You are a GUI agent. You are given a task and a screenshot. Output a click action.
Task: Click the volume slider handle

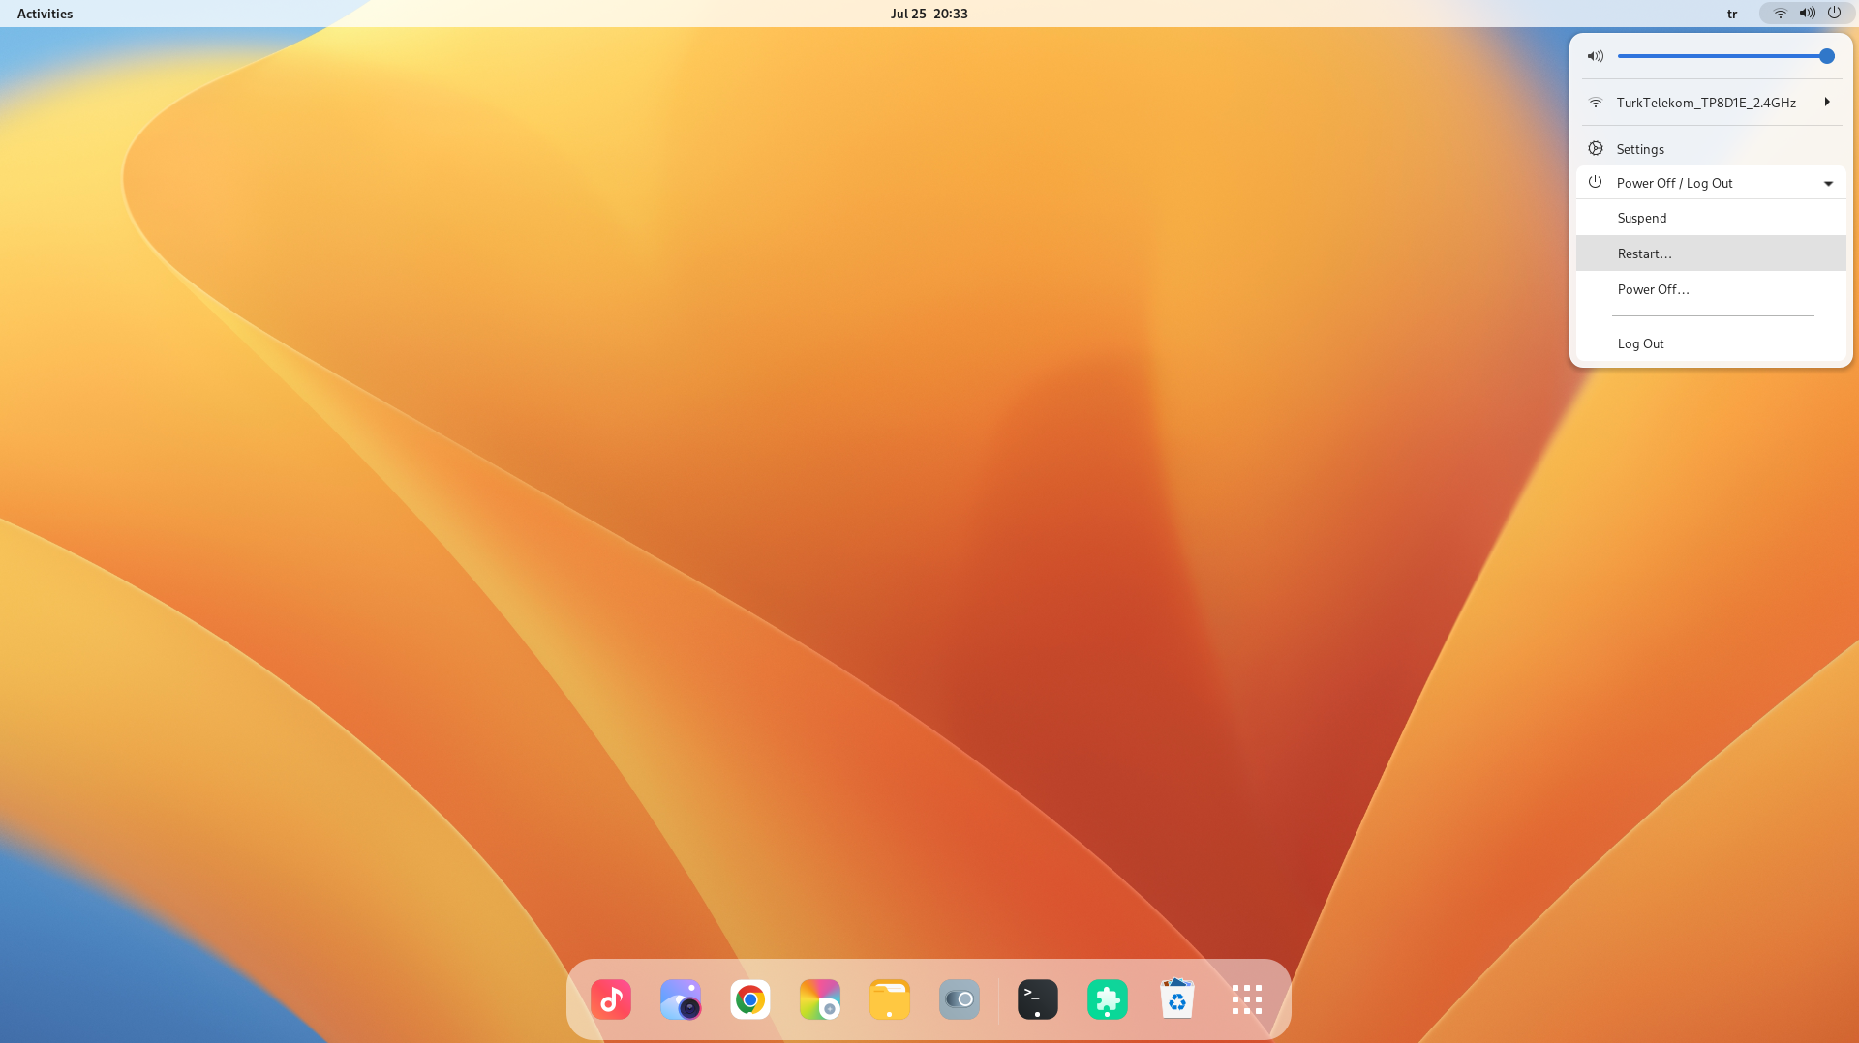[1826, 56]
